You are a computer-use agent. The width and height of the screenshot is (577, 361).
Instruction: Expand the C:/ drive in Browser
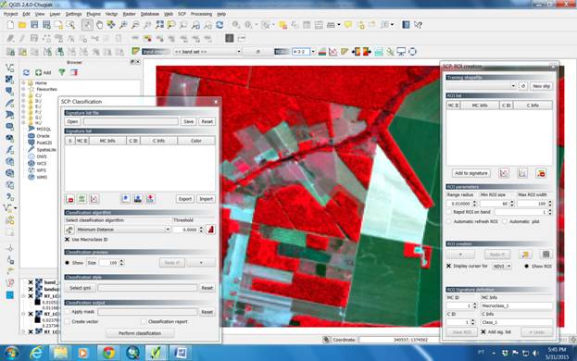tap(23, 95)
